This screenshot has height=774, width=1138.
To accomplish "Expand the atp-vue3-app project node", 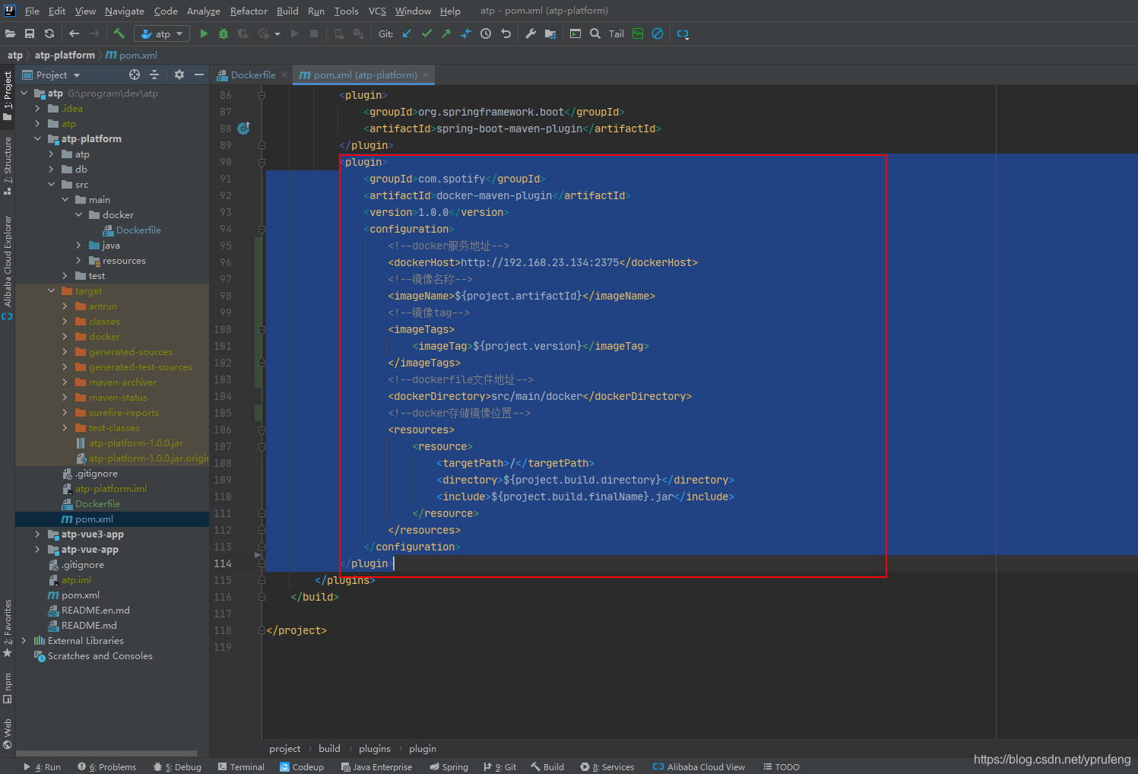I will [x=36, y=534].
